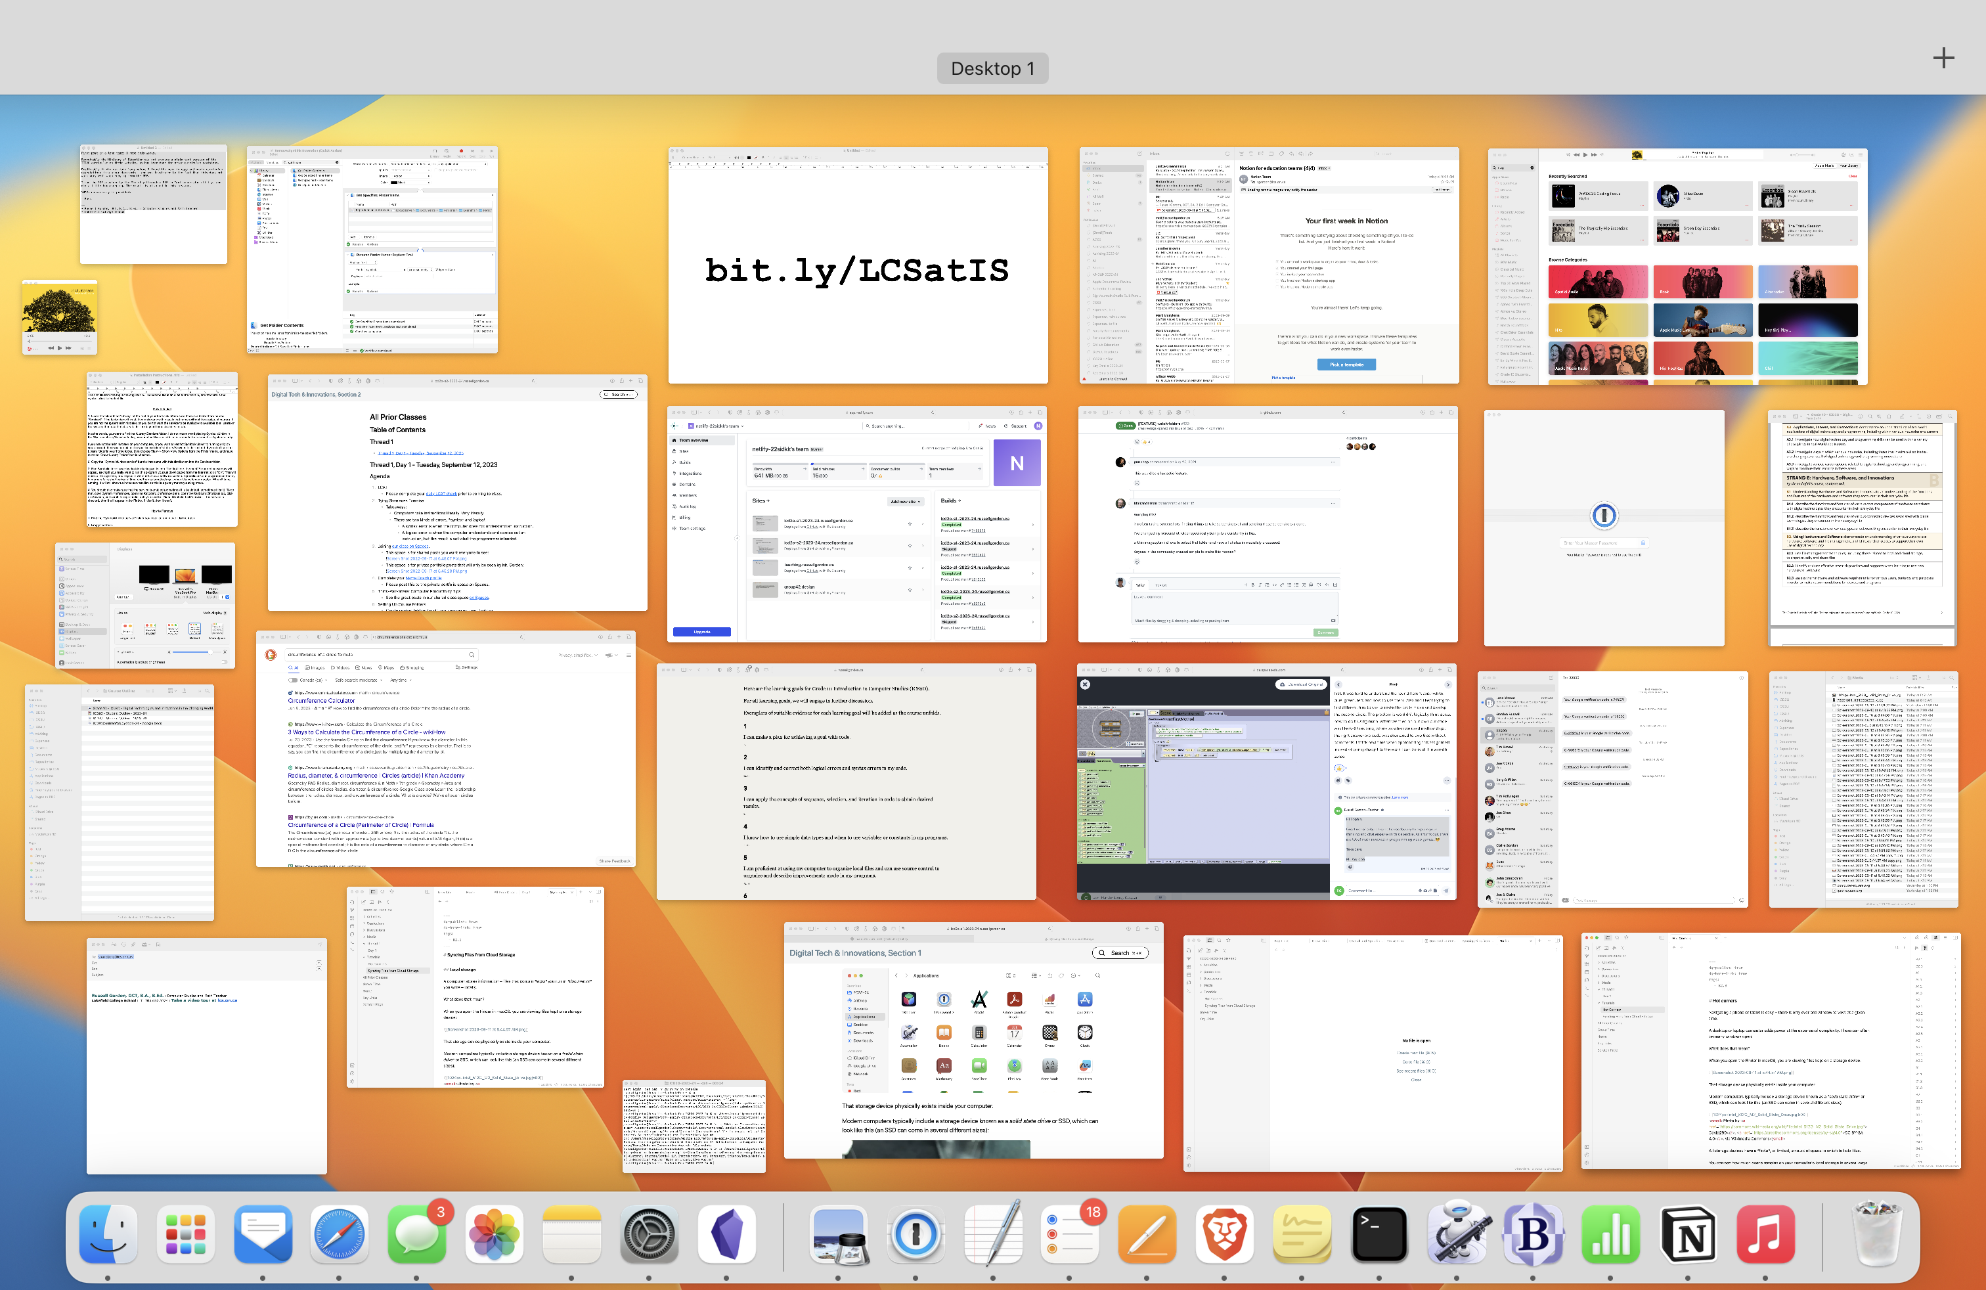This screenshot has width=1986, height=1290.
Task: Open the Sites section in Netlify sidebar
Action: click(684, 451)
